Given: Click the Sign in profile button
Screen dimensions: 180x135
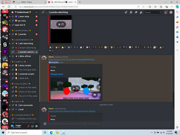Looking at the screenshot, I should [6, 2].
